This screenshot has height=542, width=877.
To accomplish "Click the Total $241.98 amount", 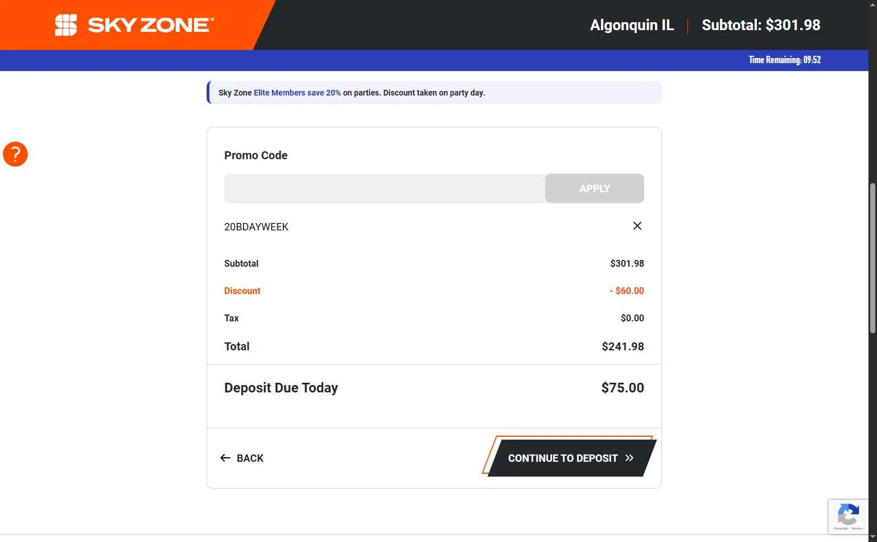I will coord(623,346).
